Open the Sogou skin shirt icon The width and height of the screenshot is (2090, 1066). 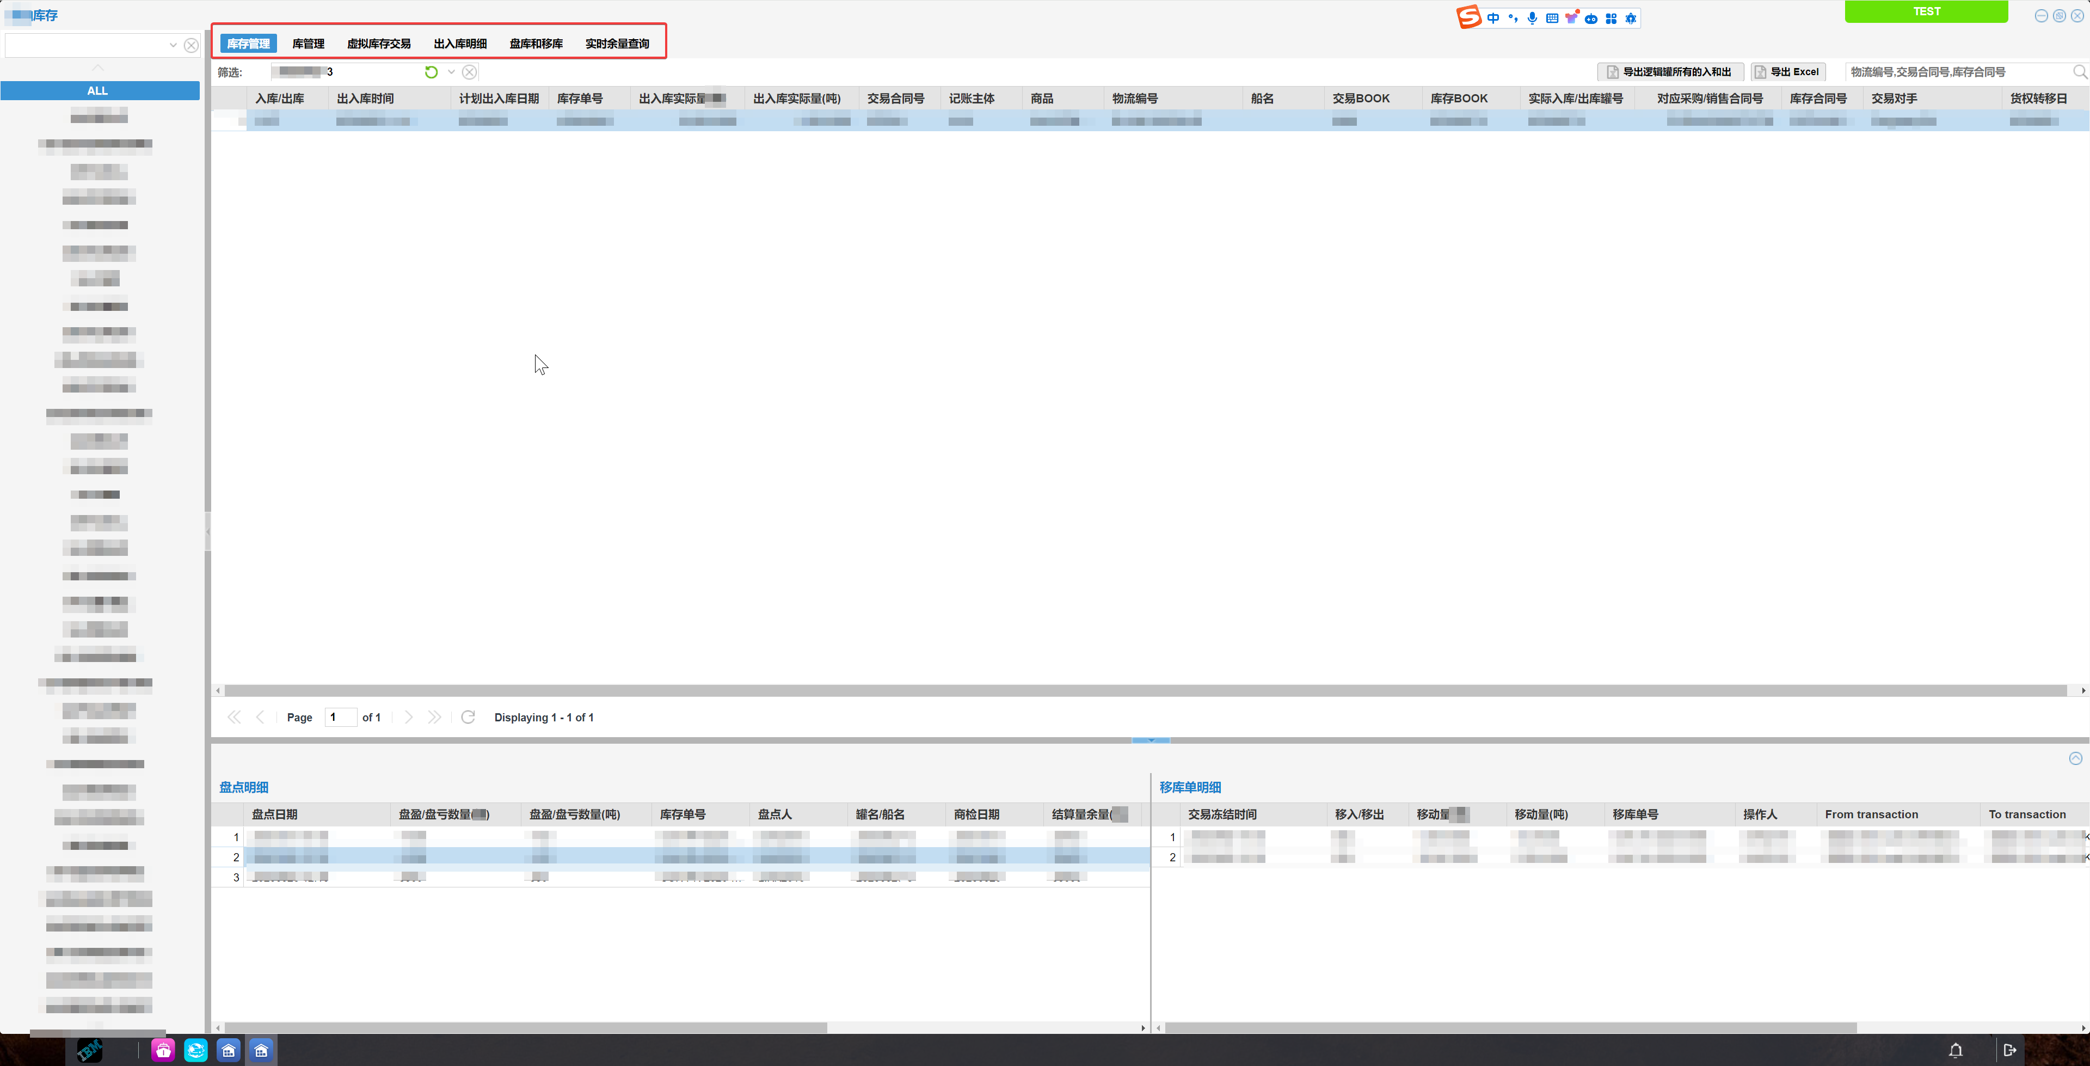pos(1571,18)
